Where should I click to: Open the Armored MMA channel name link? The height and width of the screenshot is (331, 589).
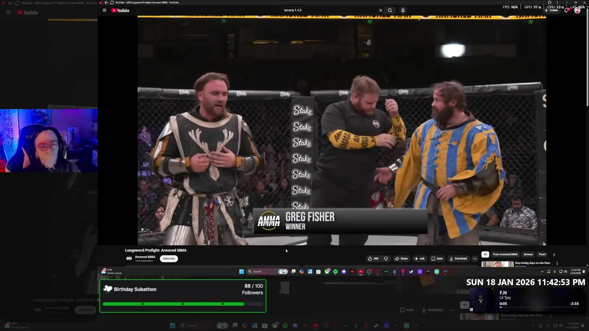coord(145,257)
